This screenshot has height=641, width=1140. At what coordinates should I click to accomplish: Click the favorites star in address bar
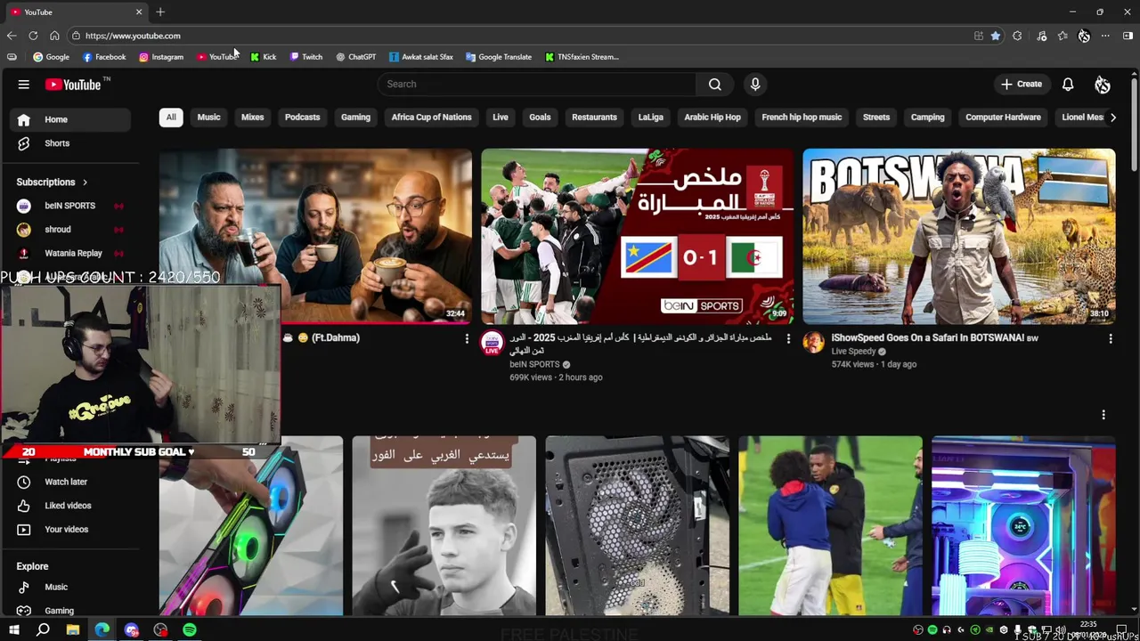pyautogui.click(x=996, y=36)
